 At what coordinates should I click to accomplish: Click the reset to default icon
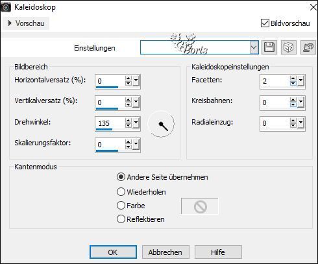(x=308, y=47)
